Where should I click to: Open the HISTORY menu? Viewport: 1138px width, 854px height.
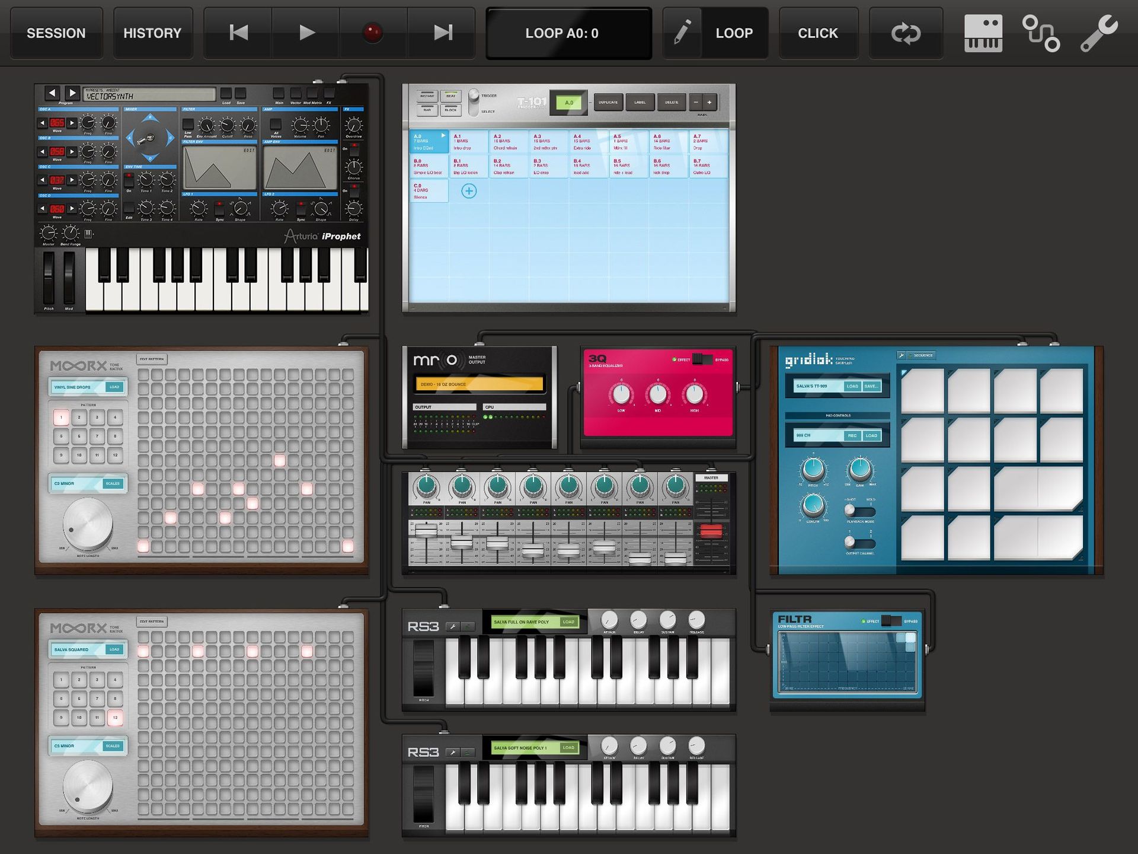coord(153,33)
